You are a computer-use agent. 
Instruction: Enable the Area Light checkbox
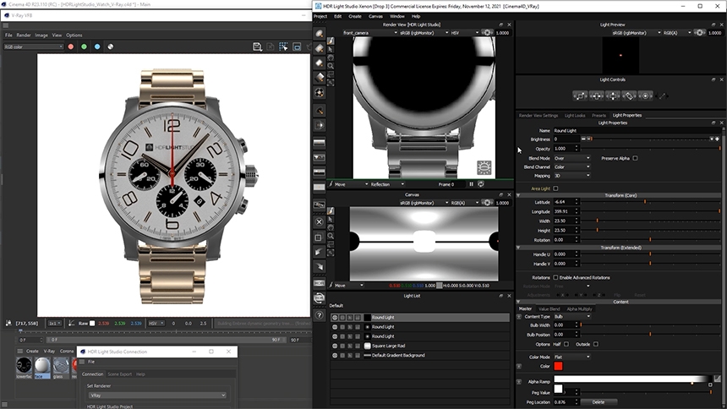(555, 188)
